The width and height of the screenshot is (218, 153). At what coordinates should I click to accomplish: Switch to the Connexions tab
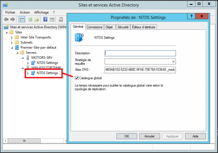(x=94, y=27)
